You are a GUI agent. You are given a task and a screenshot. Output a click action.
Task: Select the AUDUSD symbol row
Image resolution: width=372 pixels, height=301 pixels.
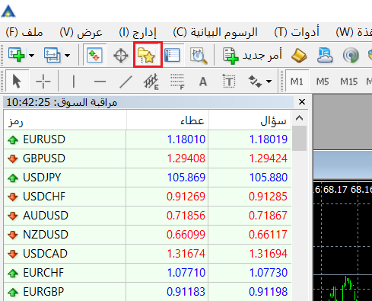(x=148, y=216)
